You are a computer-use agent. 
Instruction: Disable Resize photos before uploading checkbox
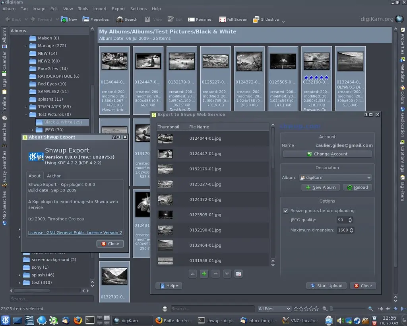click(x=285, y=211)
